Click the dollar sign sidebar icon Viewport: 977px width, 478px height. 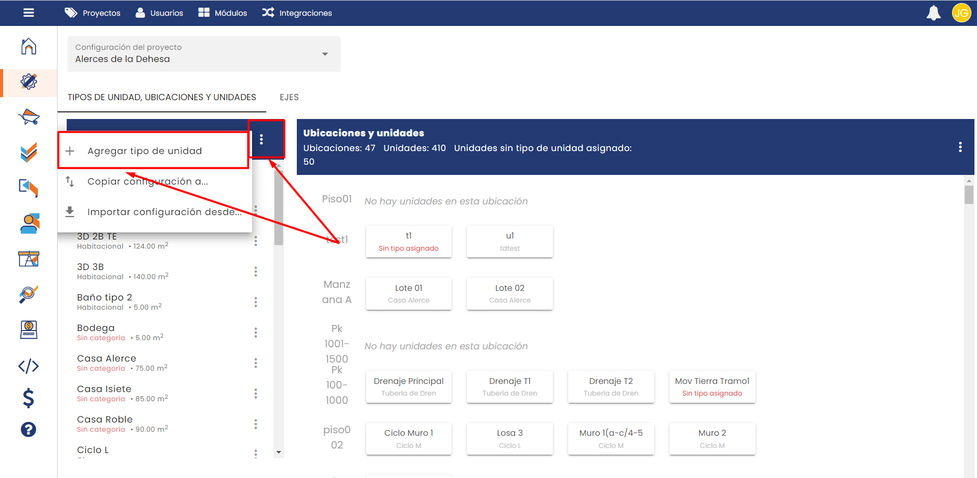coord(29,398)
